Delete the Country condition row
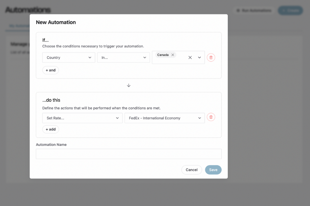Viewport: 310px width, 206px height. tap(211, 57)
